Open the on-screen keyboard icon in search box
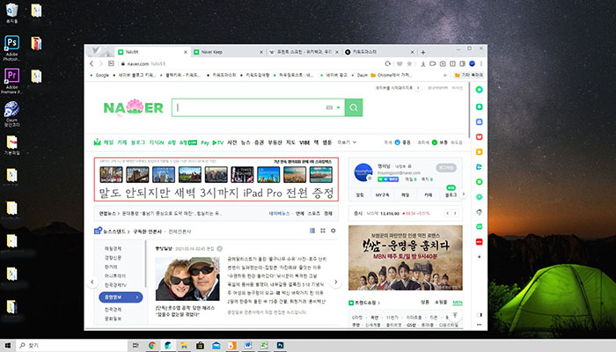This screenshot has width=616, height=352. point(329,107)
